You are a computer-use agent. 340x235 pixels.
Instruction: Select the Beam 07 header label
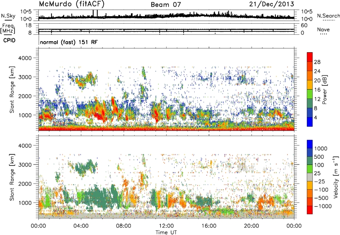click(x=166, y=5)
